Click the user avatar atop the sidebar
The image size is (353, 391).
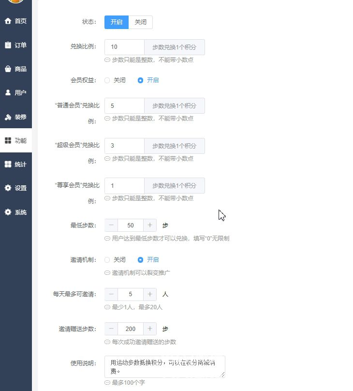[x=15, y=1]
